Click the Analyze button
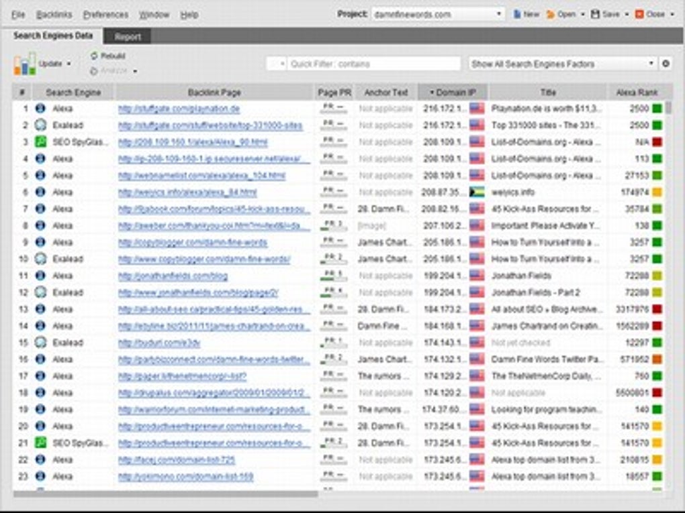 point(109,70)
